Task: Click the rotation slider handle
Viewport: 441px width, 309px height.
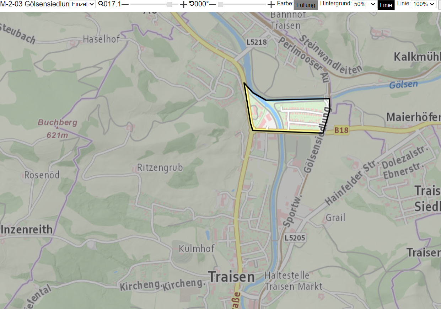Action: (x=220, y=4)
